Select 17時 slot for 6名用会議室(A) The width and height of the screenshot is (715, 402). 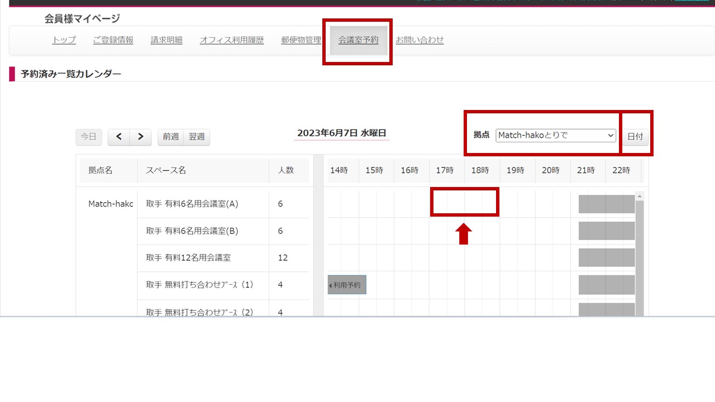[447, 203]
